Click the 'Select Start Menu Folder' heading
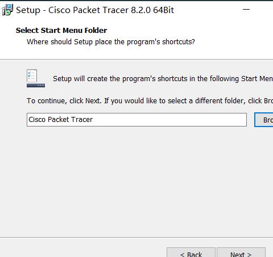 [61, 31]
